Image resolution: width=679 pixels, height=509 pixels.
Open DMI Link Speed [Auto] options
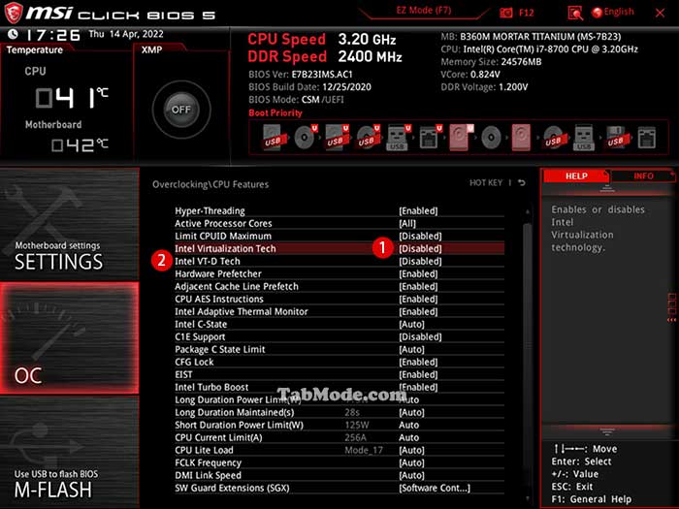[x=411, y=475]
